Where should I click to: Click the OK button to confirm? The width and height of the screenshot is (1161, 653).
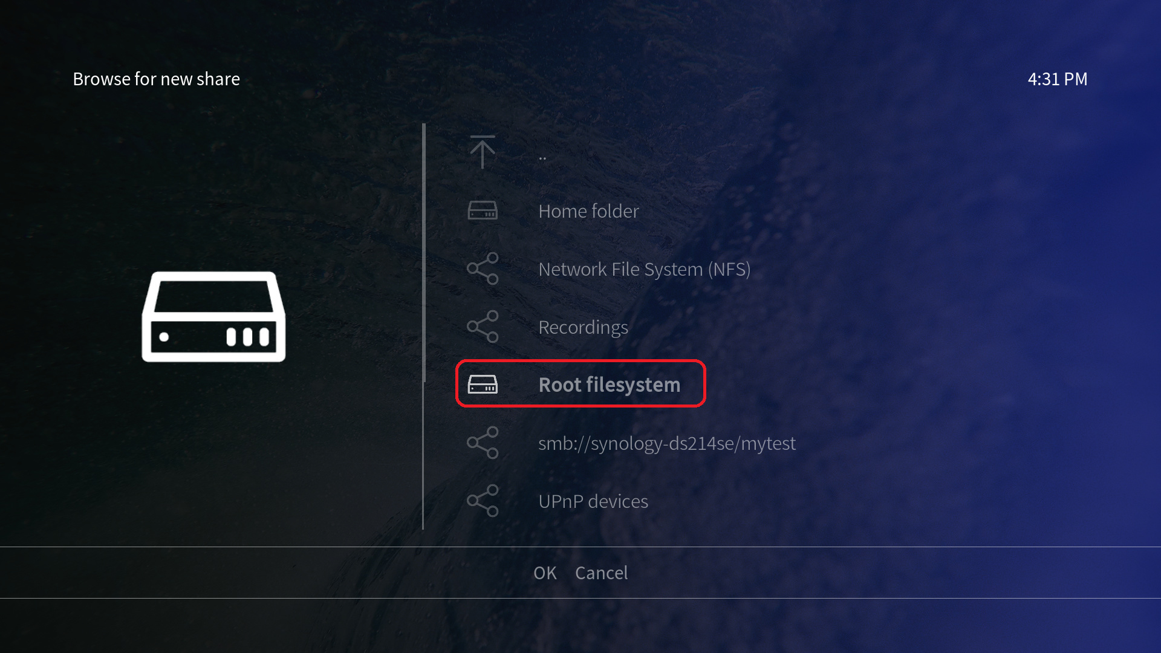click(545, 571)
